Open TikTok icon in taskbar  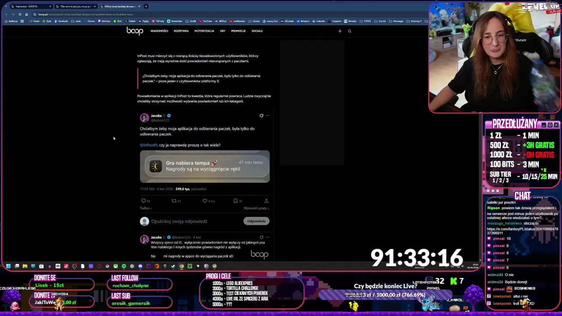66,266
